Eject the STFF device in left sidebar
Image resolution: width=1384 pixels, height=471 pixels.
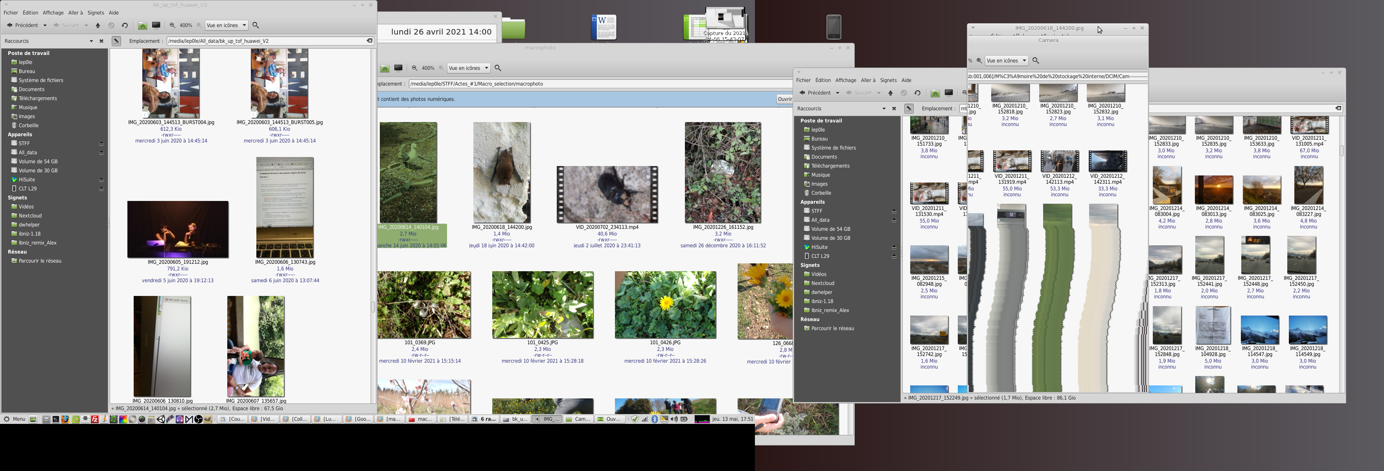pos(101,144)
